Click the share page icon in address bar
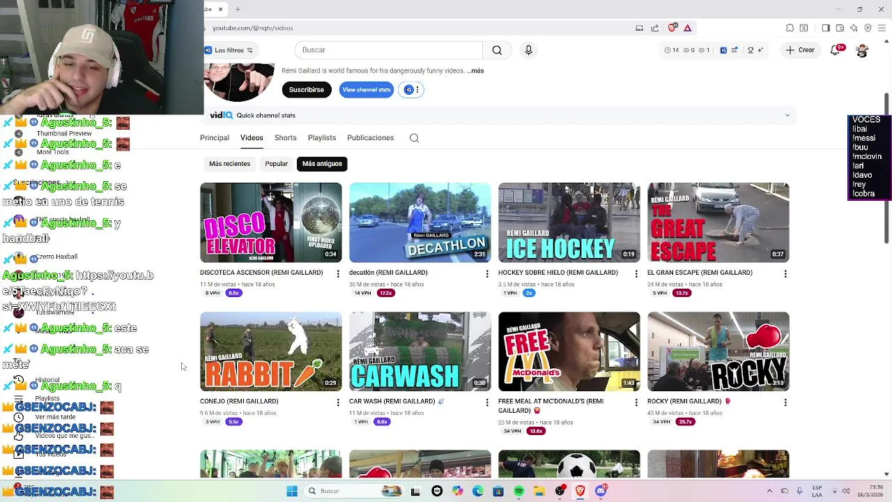 coord(655,28)
